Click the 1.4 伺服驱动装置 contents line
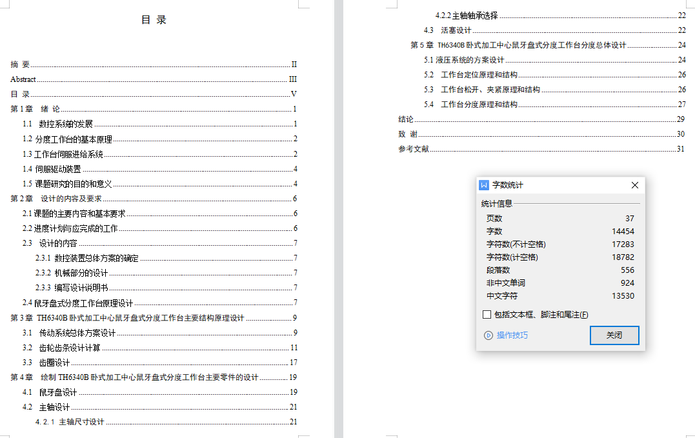 coord(52,168)
